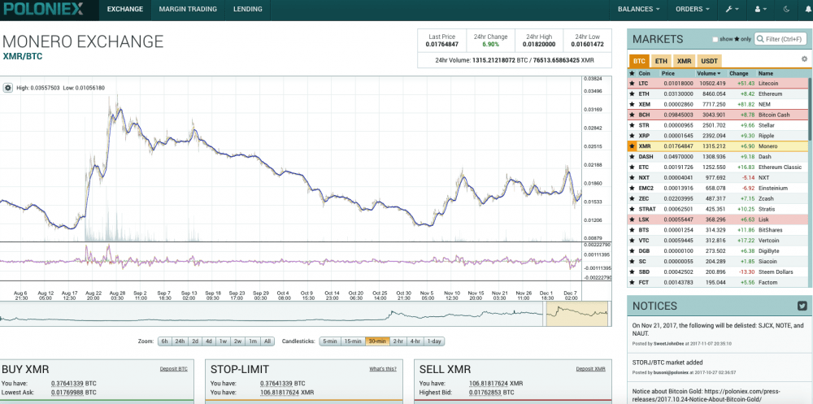The width and height of the screenshot is (813, 404).
Task: Toggle night mode moon icon
Action: (785, 9)
